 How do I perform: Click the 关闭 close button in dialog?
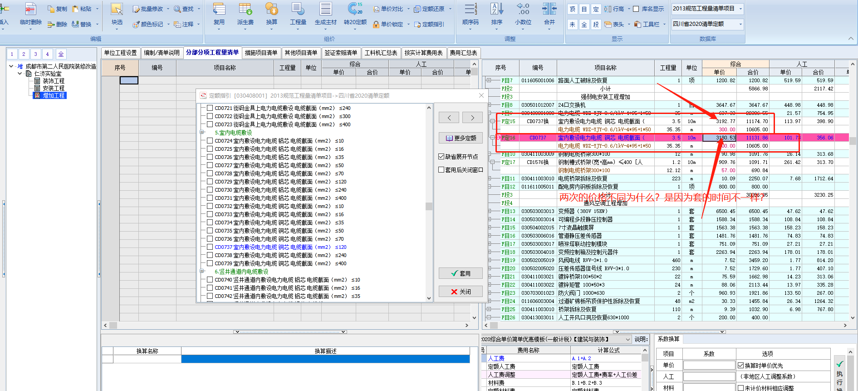[461, 292]
